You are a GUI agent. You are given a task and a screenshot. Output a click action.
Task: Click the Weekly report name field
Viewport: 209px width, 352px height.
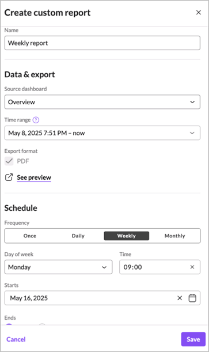pyautogui.click(x=102, y=43)
